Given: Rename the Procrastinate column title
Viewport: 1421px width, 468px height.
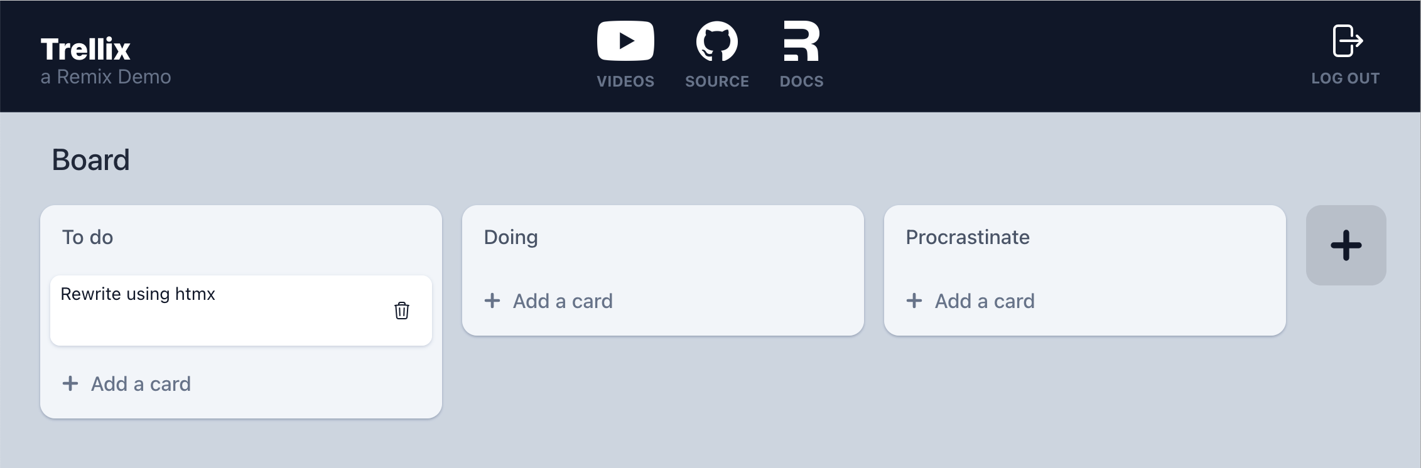Looking at the screenshot, I should pos(967,237).
